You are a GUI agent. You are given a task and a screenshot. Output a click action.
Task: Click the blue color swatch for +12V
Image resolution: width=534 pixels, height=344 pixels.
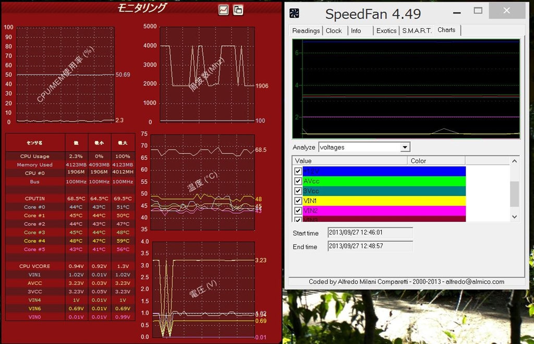pos(384,171)
